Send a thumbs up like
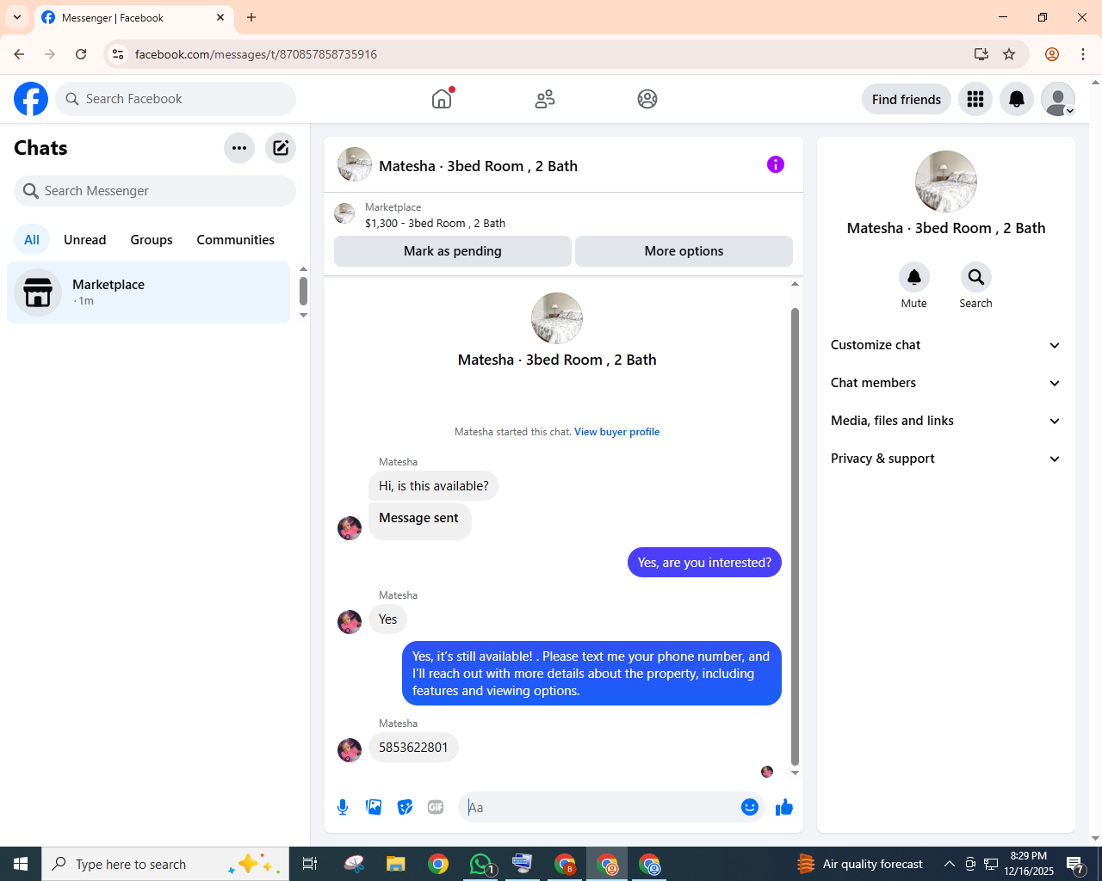Image resolution: width=1102 pixels, height=881 pixels. [784, 807]
